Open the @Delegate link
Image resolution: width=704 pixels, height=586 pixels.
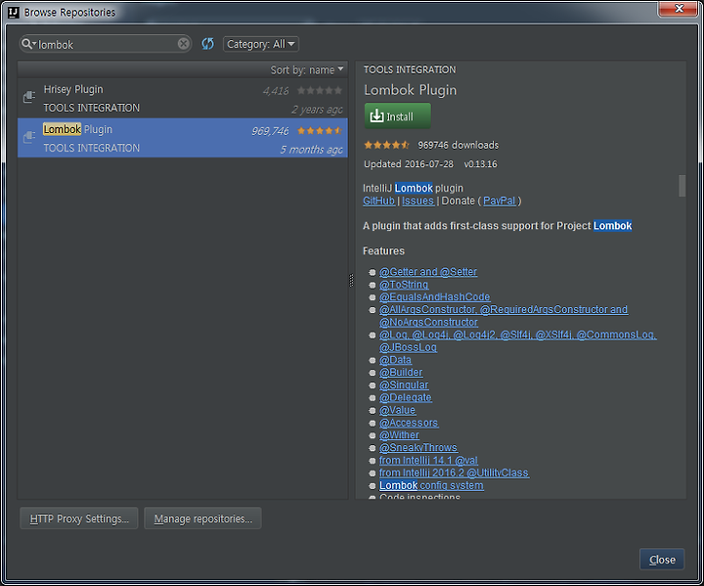click(x=406, y=398)
